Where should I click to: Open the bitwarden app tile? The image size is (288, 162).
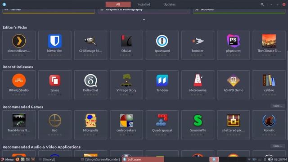(x=55, y=45)
